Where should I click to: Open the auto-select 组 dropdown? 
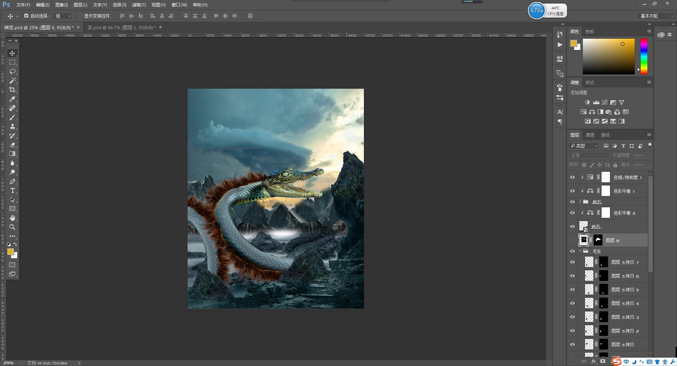pos(63,16)
